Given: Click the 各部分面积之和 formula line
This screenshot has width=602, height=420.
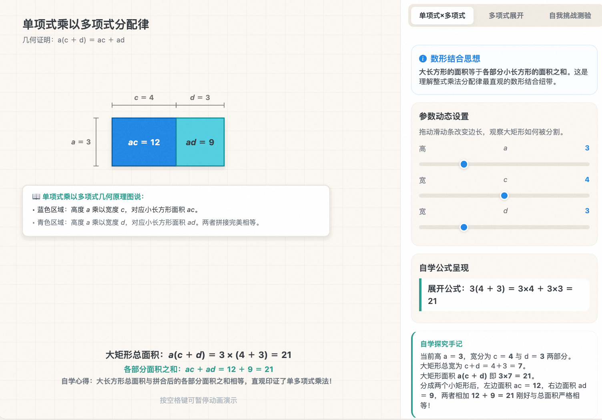Looking at the screenshot, I should click(x=199, y=369).
